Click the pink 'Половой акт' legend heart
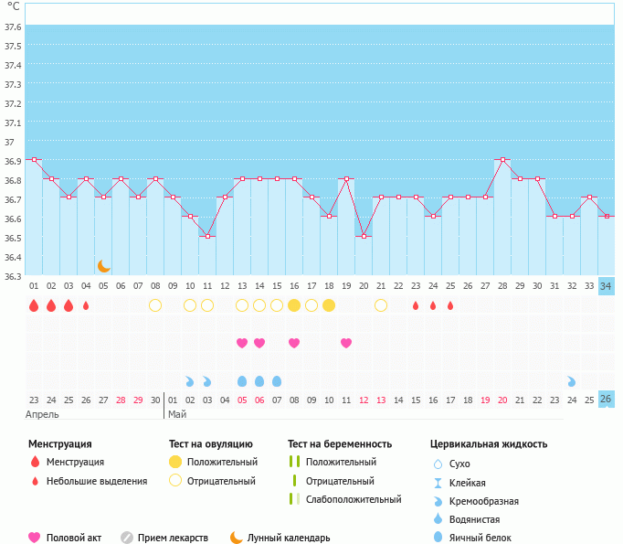This screenshot has height=544, width=623. click(x=35, y=538)
